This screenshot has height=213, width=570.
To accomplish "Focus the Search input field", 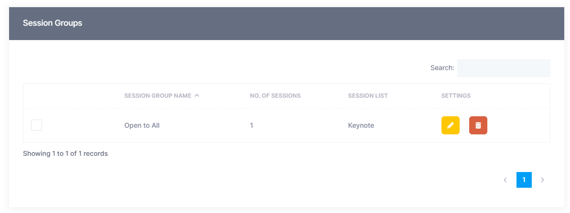I will (503, 68).
